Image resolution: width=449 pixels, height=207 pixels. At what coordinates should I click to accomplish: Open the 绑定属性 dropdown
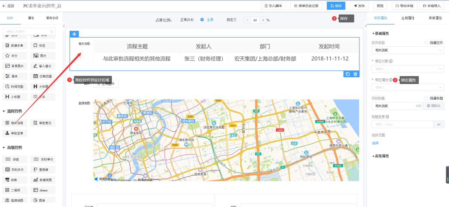point(408,87)
